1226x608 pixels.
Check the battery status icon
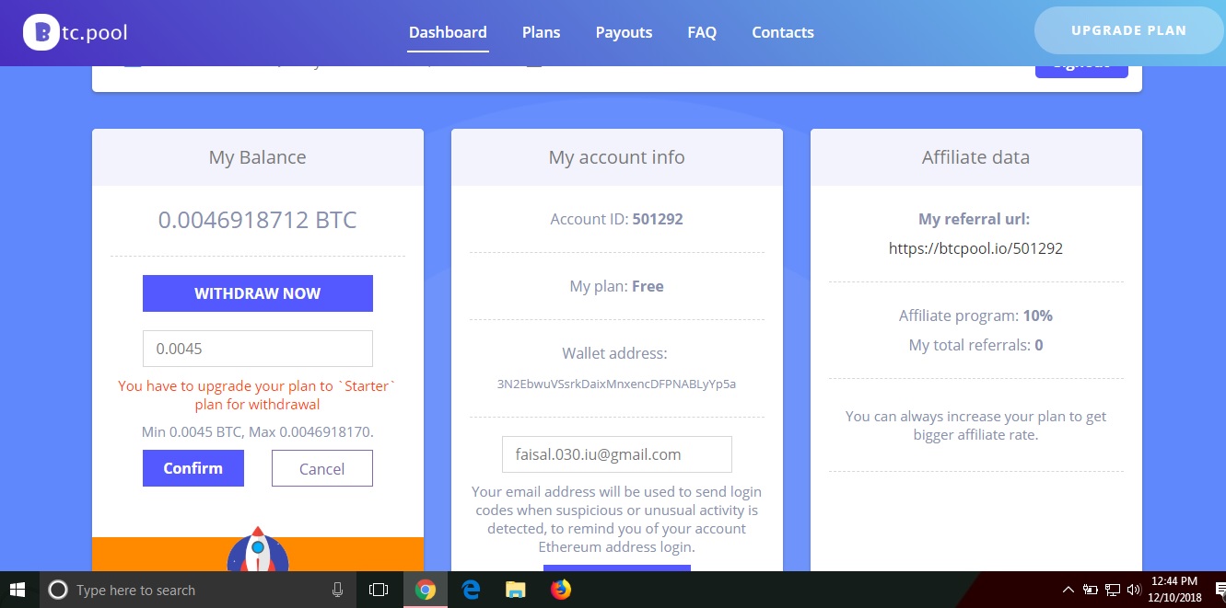pyautogui.click(x=1090, y=590)
